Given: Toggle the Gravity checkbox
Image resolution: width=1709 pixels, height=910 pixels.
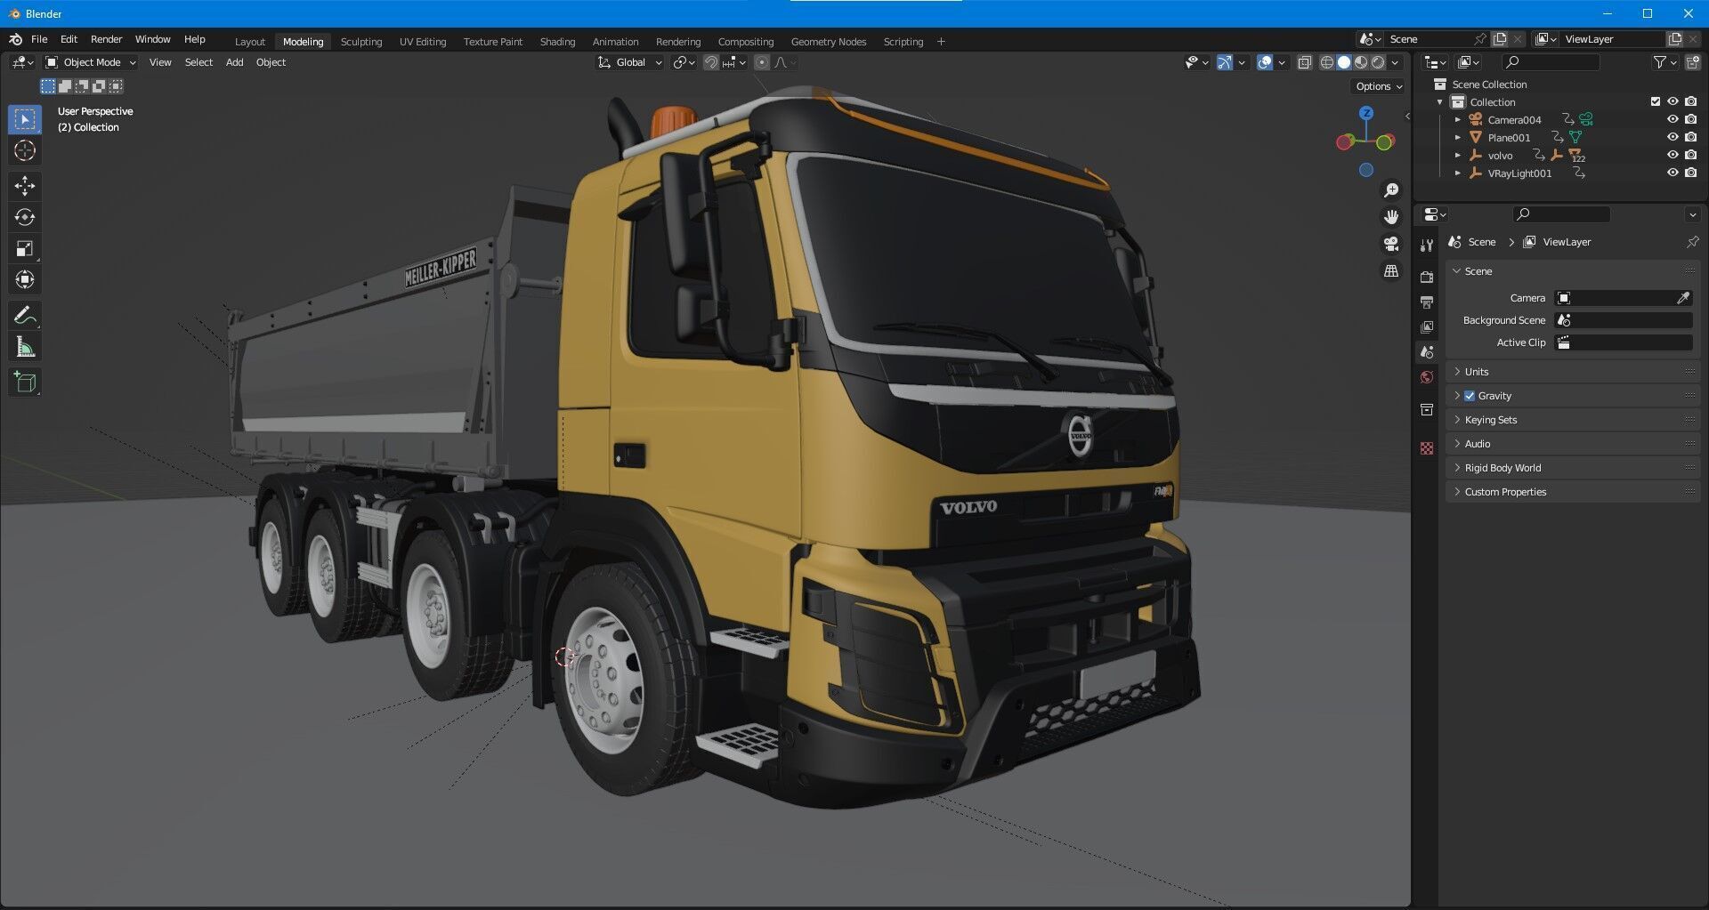Looking at the screenshot, I should (x=1470, y=396).
